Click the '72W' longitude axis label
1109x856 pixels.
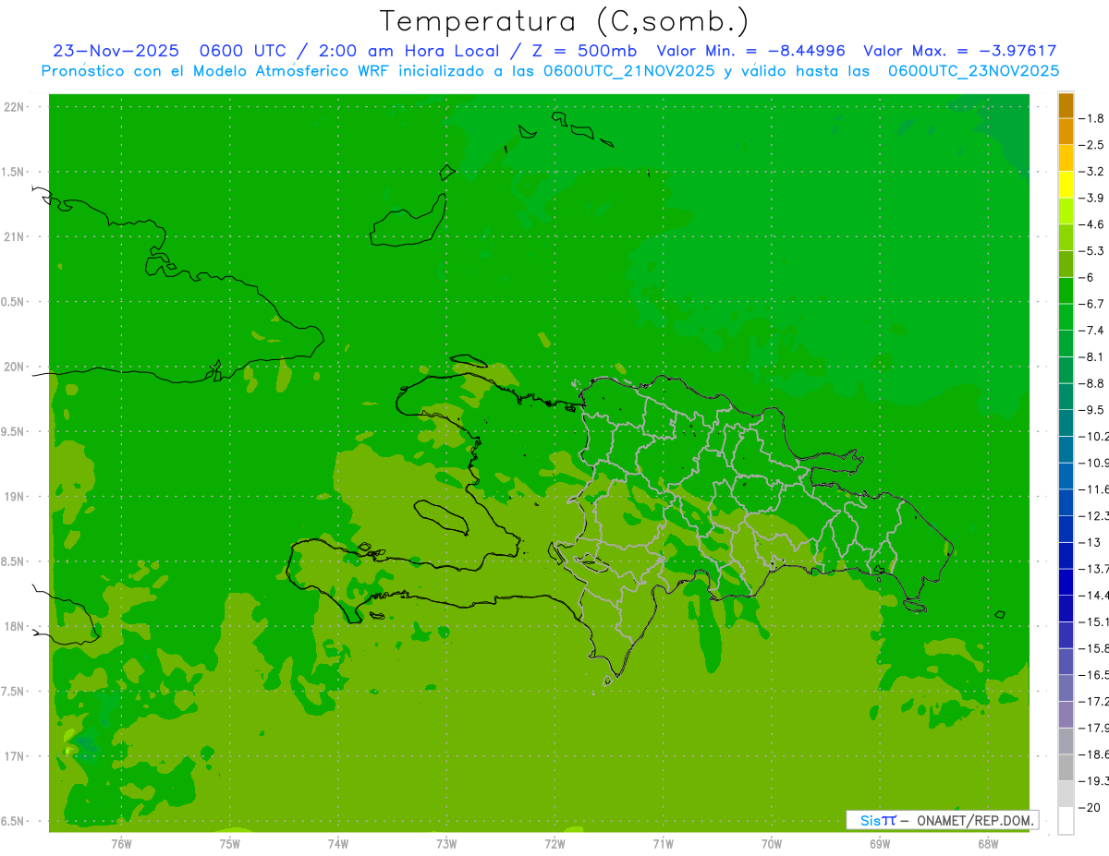point(554,844)
